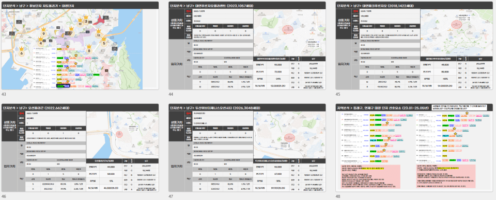Screen dimensions: 496x200
Task: Select slide 47 thumbnail titled 2026, 3048세대
Action: [x=247, y=148]
